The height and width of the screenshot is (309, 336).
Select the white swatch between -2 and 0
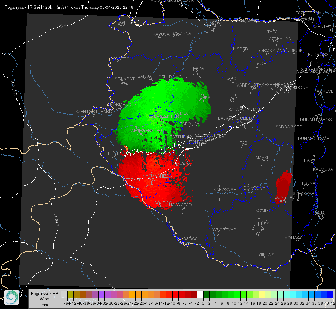pos(200,295)
